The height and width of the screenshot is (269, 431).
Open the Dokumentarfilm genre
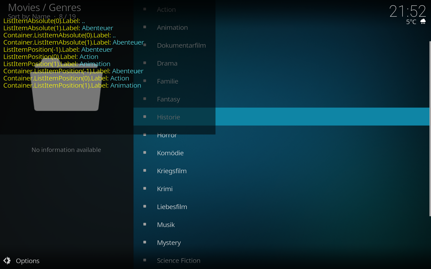tap(181, 45)
